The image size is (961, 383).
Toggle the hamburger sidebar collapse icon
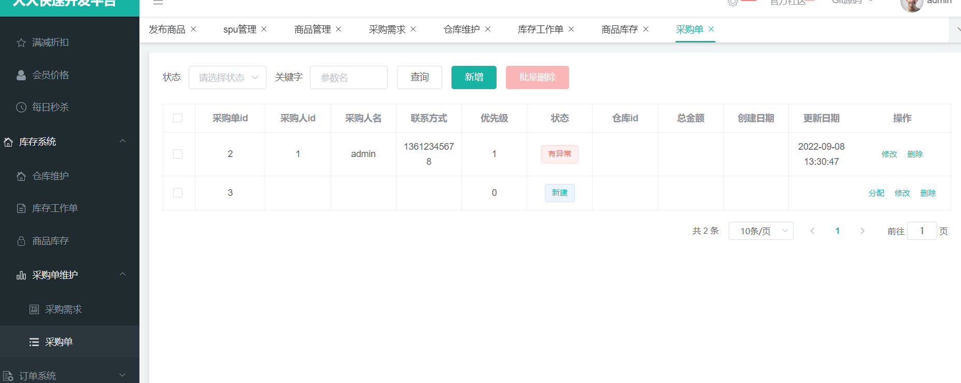tap(158, 2)
